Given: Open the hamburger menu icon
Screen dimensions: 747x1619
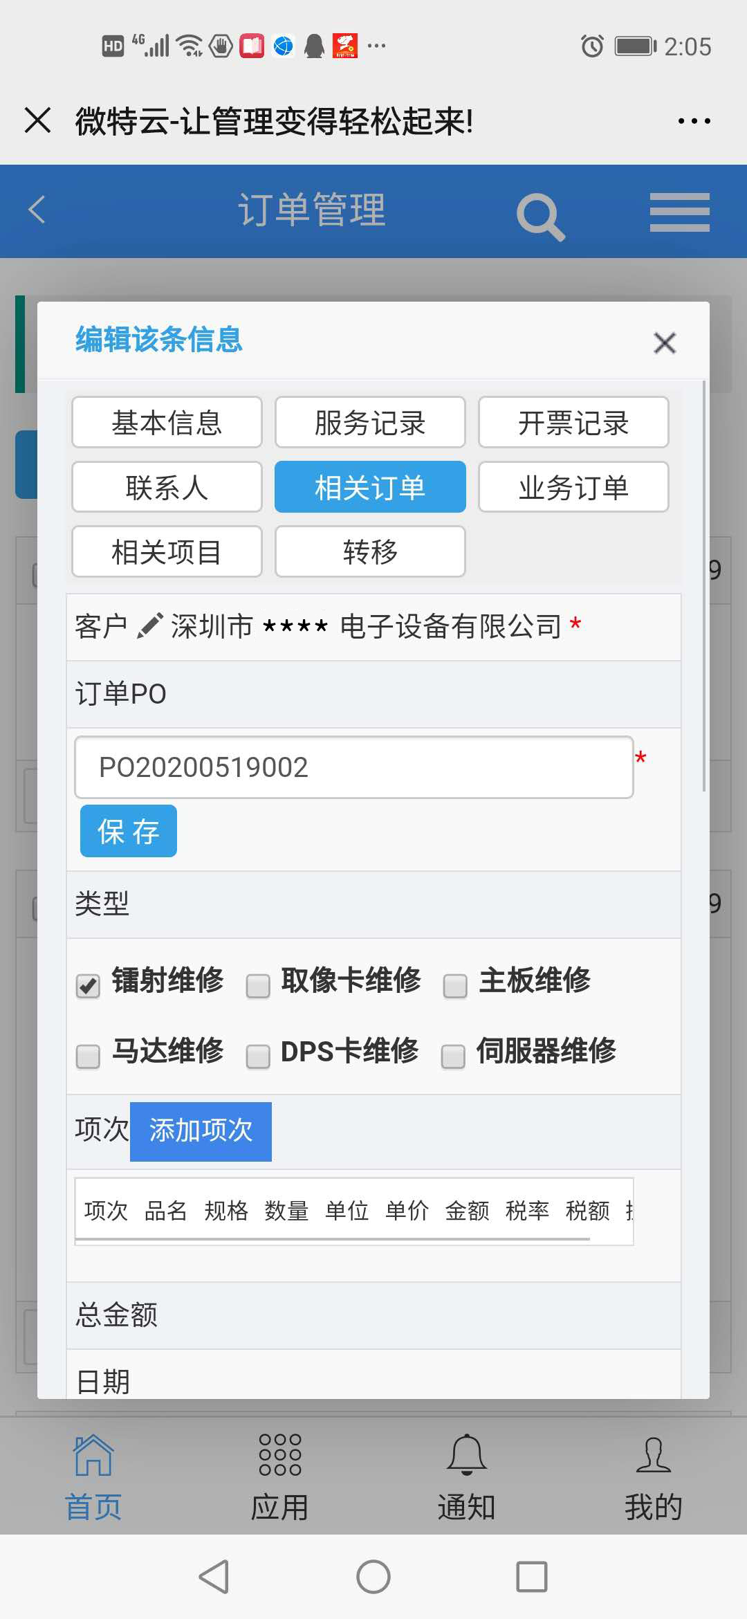Looking at the screenshot, I should 679,212.
